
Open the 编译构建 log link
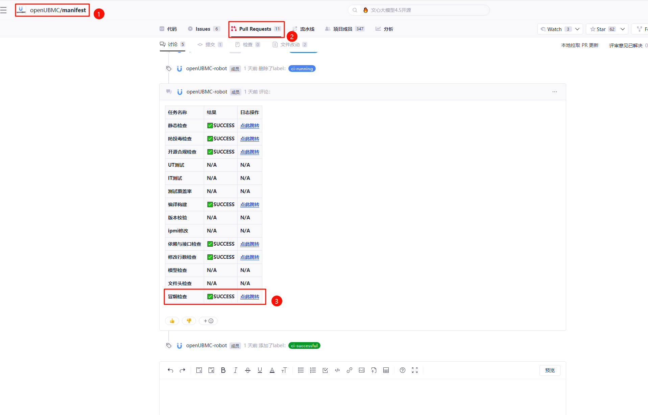coord(250,204)
